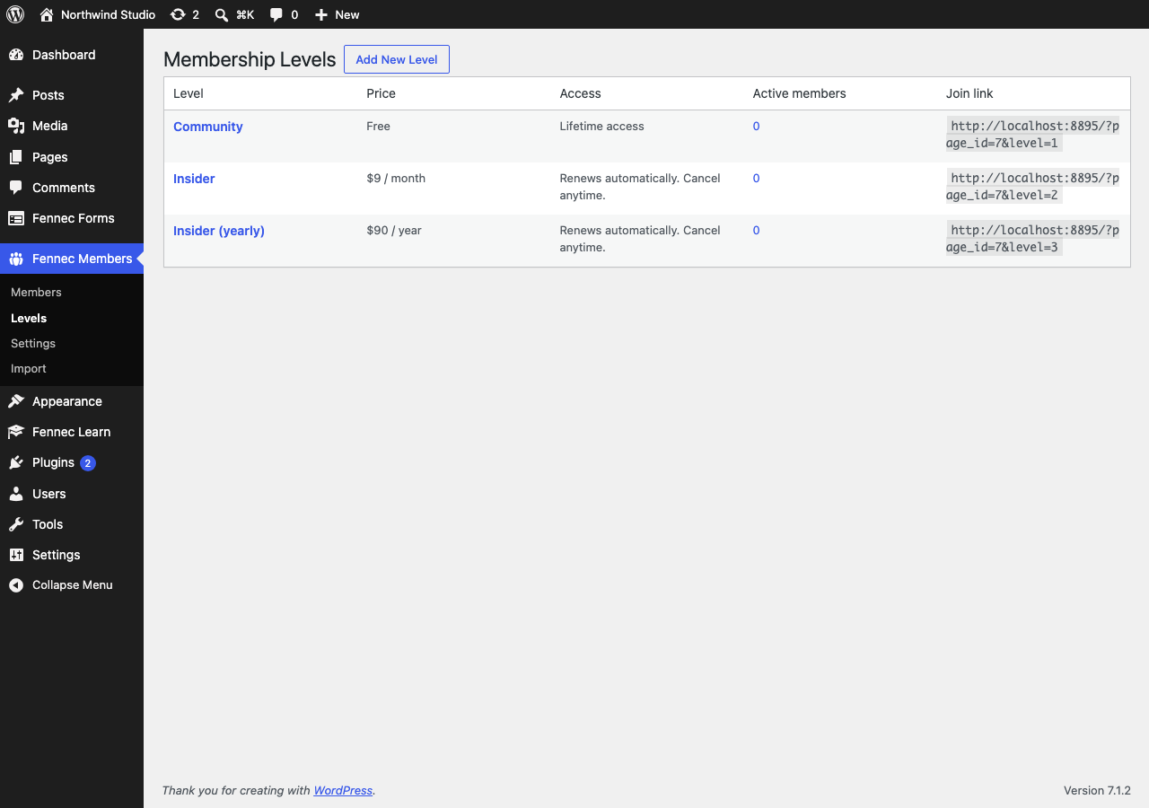The width and height of the screenshot is (1149, 808).
Task: Open the Insider (yearly) level link
Action: coord(219,231)
